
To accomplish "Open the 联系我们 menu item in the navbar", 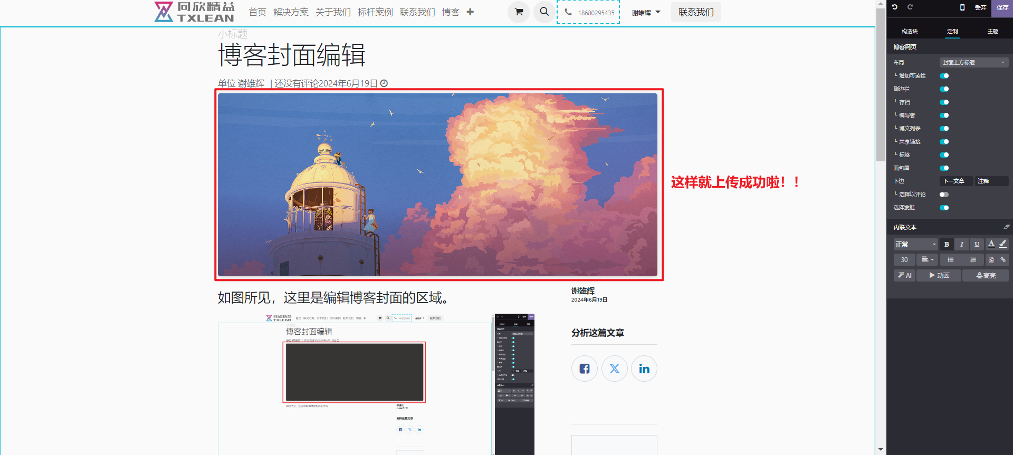I will (417, 12).
